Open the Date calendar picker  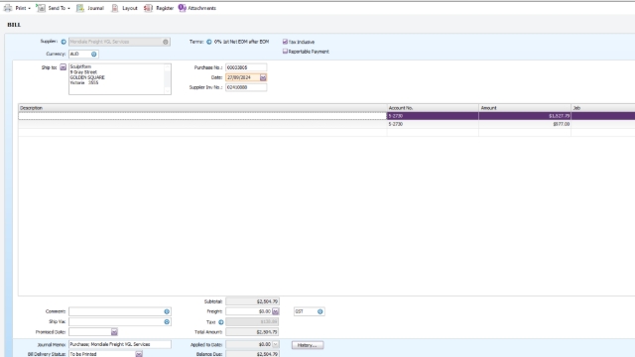pos(263,77)
